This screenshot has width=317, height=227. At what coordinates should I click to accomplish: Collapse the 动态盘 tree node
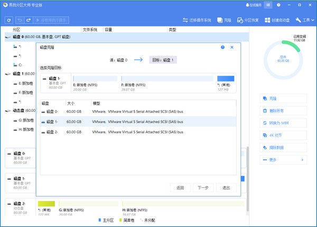tap(7, 111)
